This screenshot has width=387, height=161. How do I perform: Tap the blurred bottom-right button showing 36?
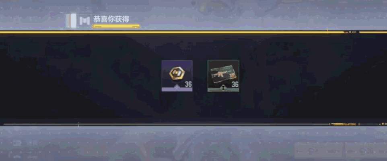(x=366, y=151)
